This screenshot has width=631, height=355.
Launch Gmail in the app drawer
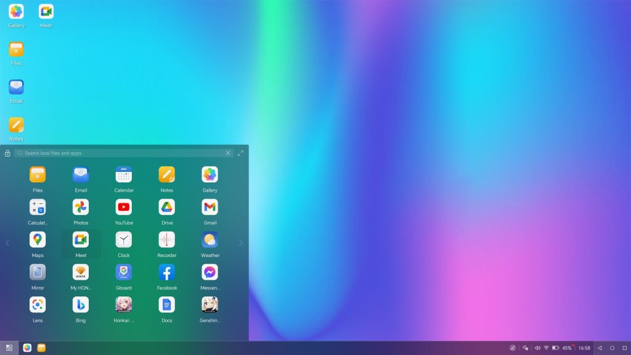tap(210, 207)
